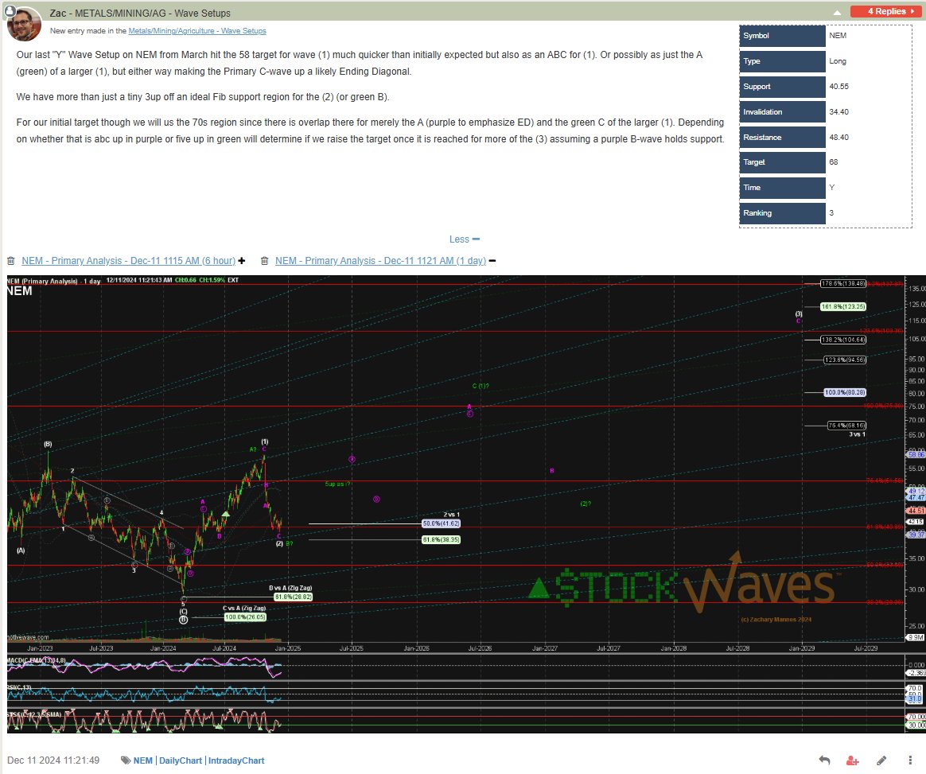Edit the post with pencil icon
The height and width of the screenshot is (774, 926).
881,760
